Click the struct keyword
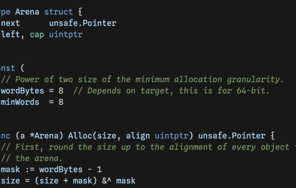296x188 pixels. point(59,12)
